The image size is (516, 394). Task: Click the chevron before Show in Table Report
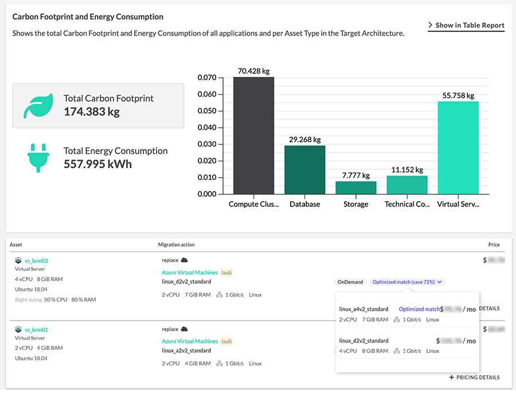tap(430, 25)
